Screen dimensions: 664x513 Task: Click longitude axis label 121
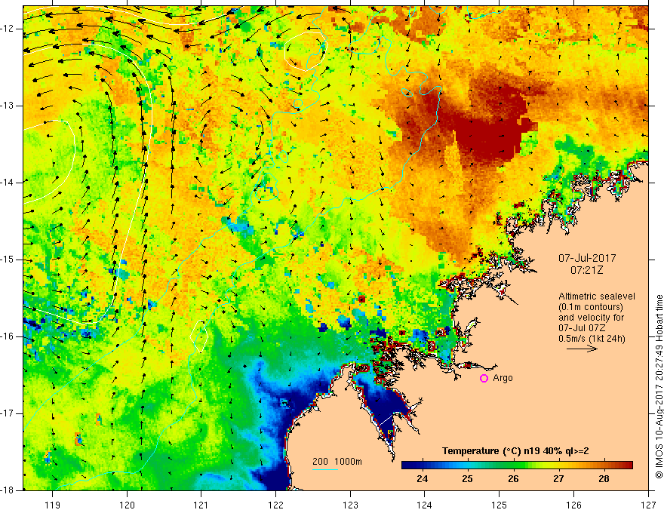[x=201, y=505]
